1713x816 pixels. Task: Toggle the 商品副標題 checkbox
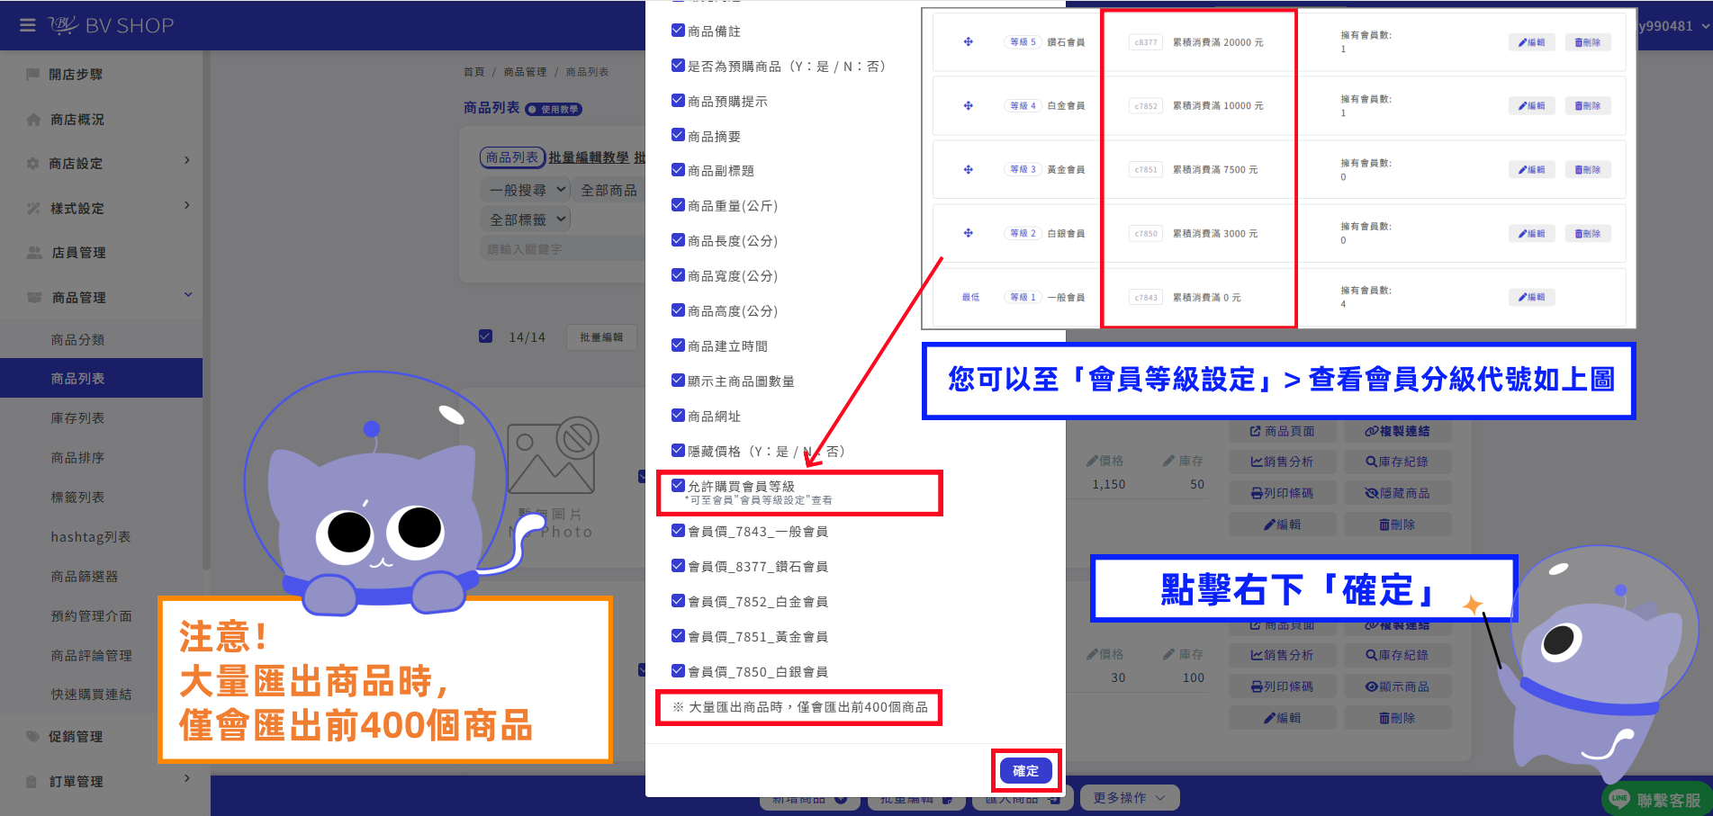coord(678,170)
